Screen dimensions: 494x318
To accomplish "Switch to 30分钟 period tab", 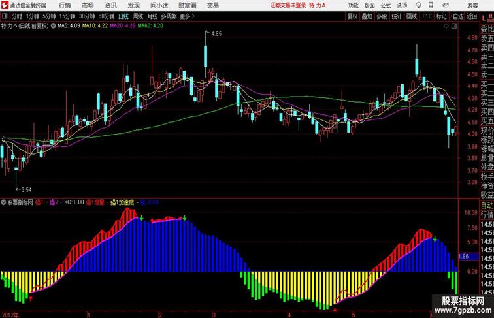I will coord(87,16).
